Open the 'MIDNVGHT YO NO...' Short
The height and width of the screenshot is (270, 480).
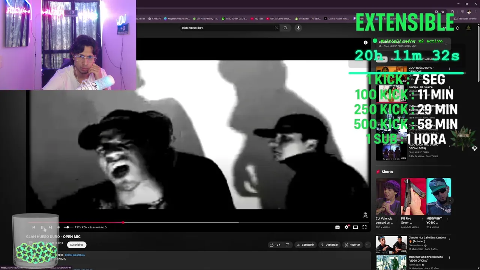pyautogui.click(x=439, y=196)
